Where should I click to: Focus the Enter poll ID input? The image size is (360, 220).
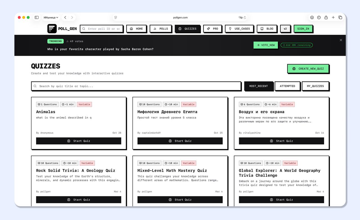(x=102, y=29)
